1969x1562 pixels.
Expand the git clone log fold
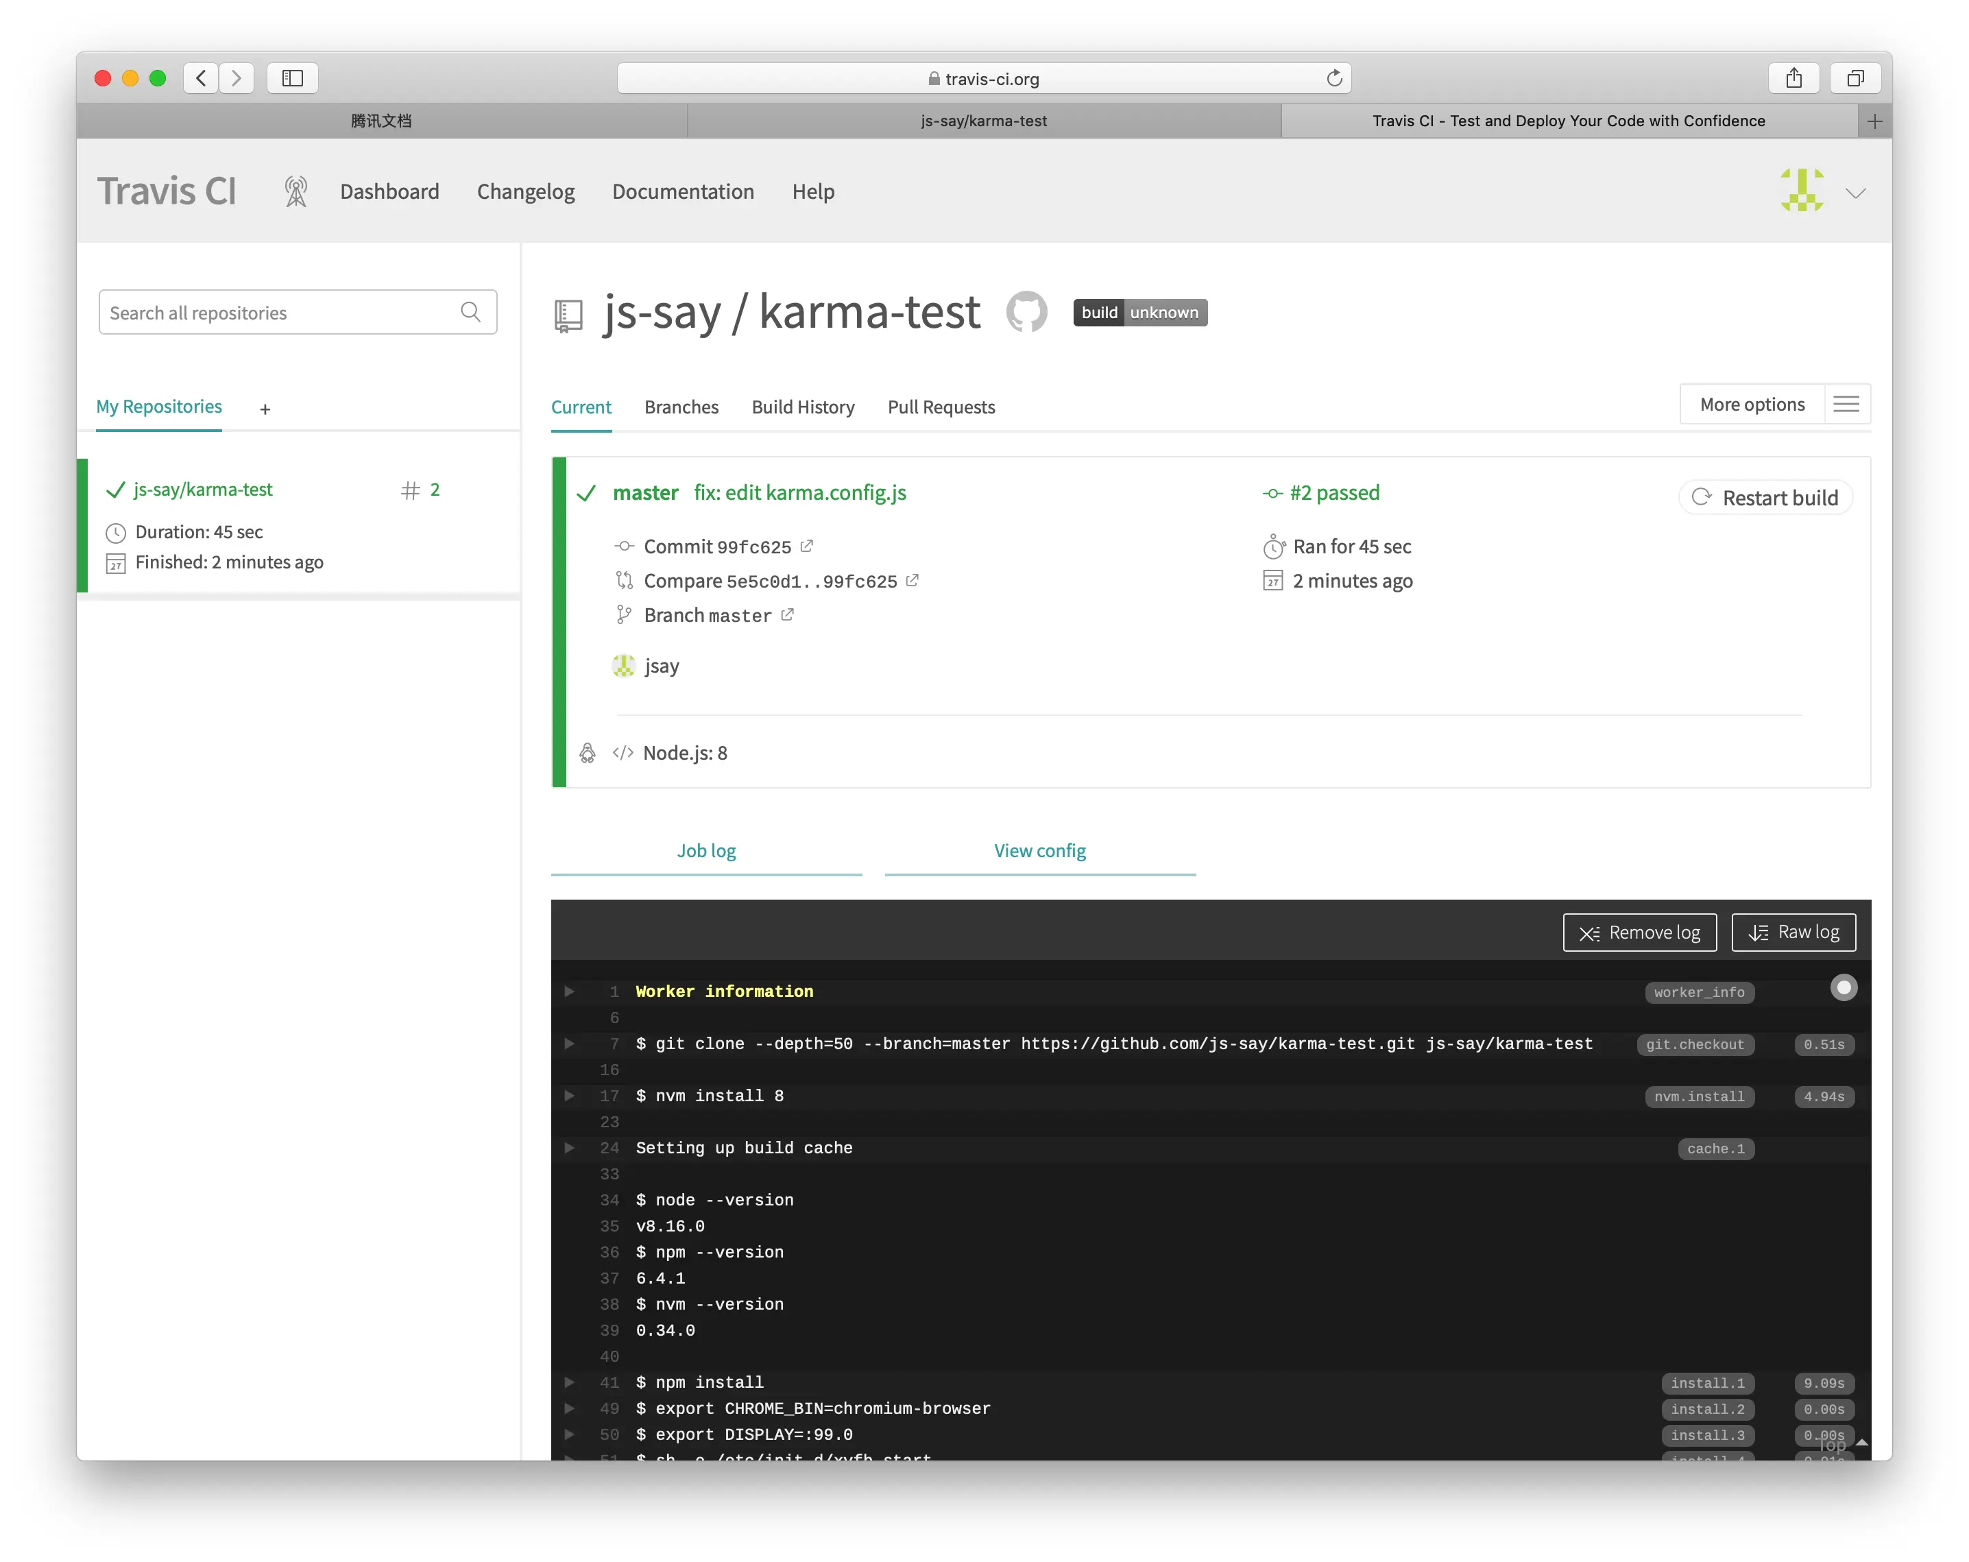pos(569,1044)
